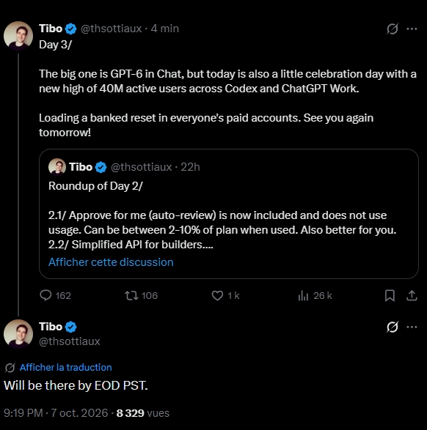This screenshot has height=430, width=427.
Task: Click the reply icon showing 162 comments
Action: (x=45, y=296)
